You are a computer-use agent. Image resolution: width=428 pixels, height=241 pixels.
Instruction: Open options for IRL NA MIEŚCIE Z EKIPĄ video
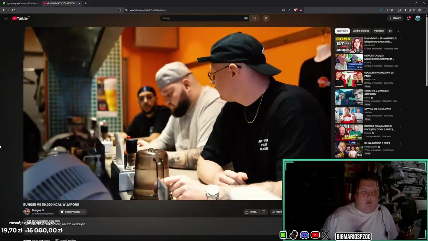pos(401,144)
